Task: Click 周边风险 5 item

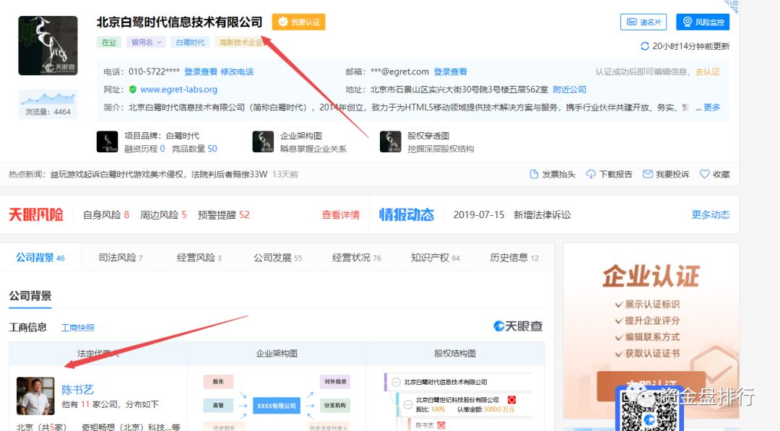Action: coord(163,214)
